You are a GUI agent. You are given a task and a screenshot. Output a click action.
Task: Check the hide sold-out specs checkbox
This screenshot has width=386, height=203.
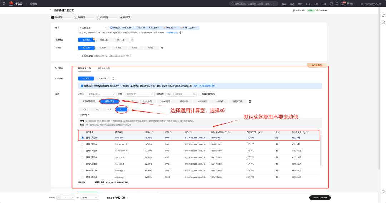(x=199, y=94)
